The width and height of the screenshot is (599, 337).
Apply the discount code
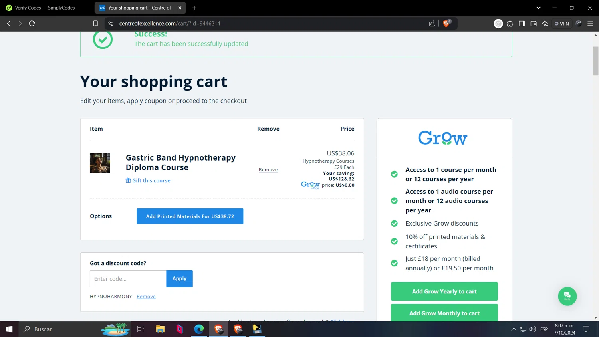(179, 279)
